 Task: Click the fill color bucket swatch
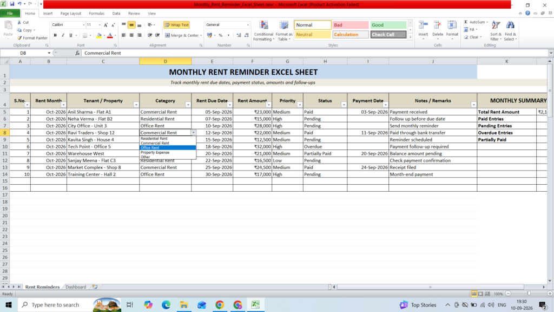click(x=99, y=35)
